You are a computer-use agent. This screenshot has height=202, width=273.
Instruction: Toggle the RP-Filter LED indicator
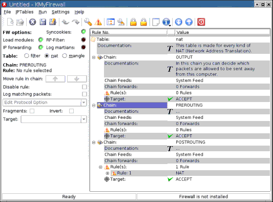pyautogui.click(x=83, y=40)
